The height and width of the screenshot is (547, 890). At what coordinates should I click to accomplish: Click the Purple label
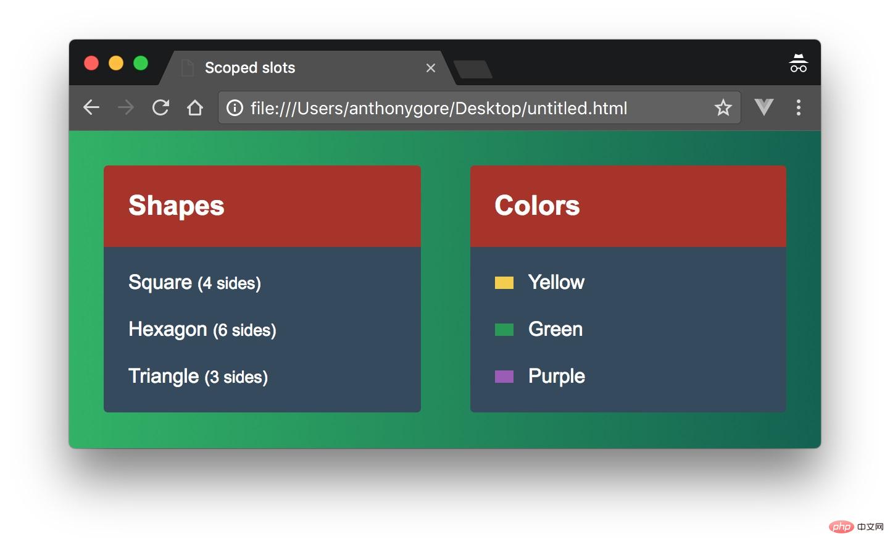pos(557,377)
